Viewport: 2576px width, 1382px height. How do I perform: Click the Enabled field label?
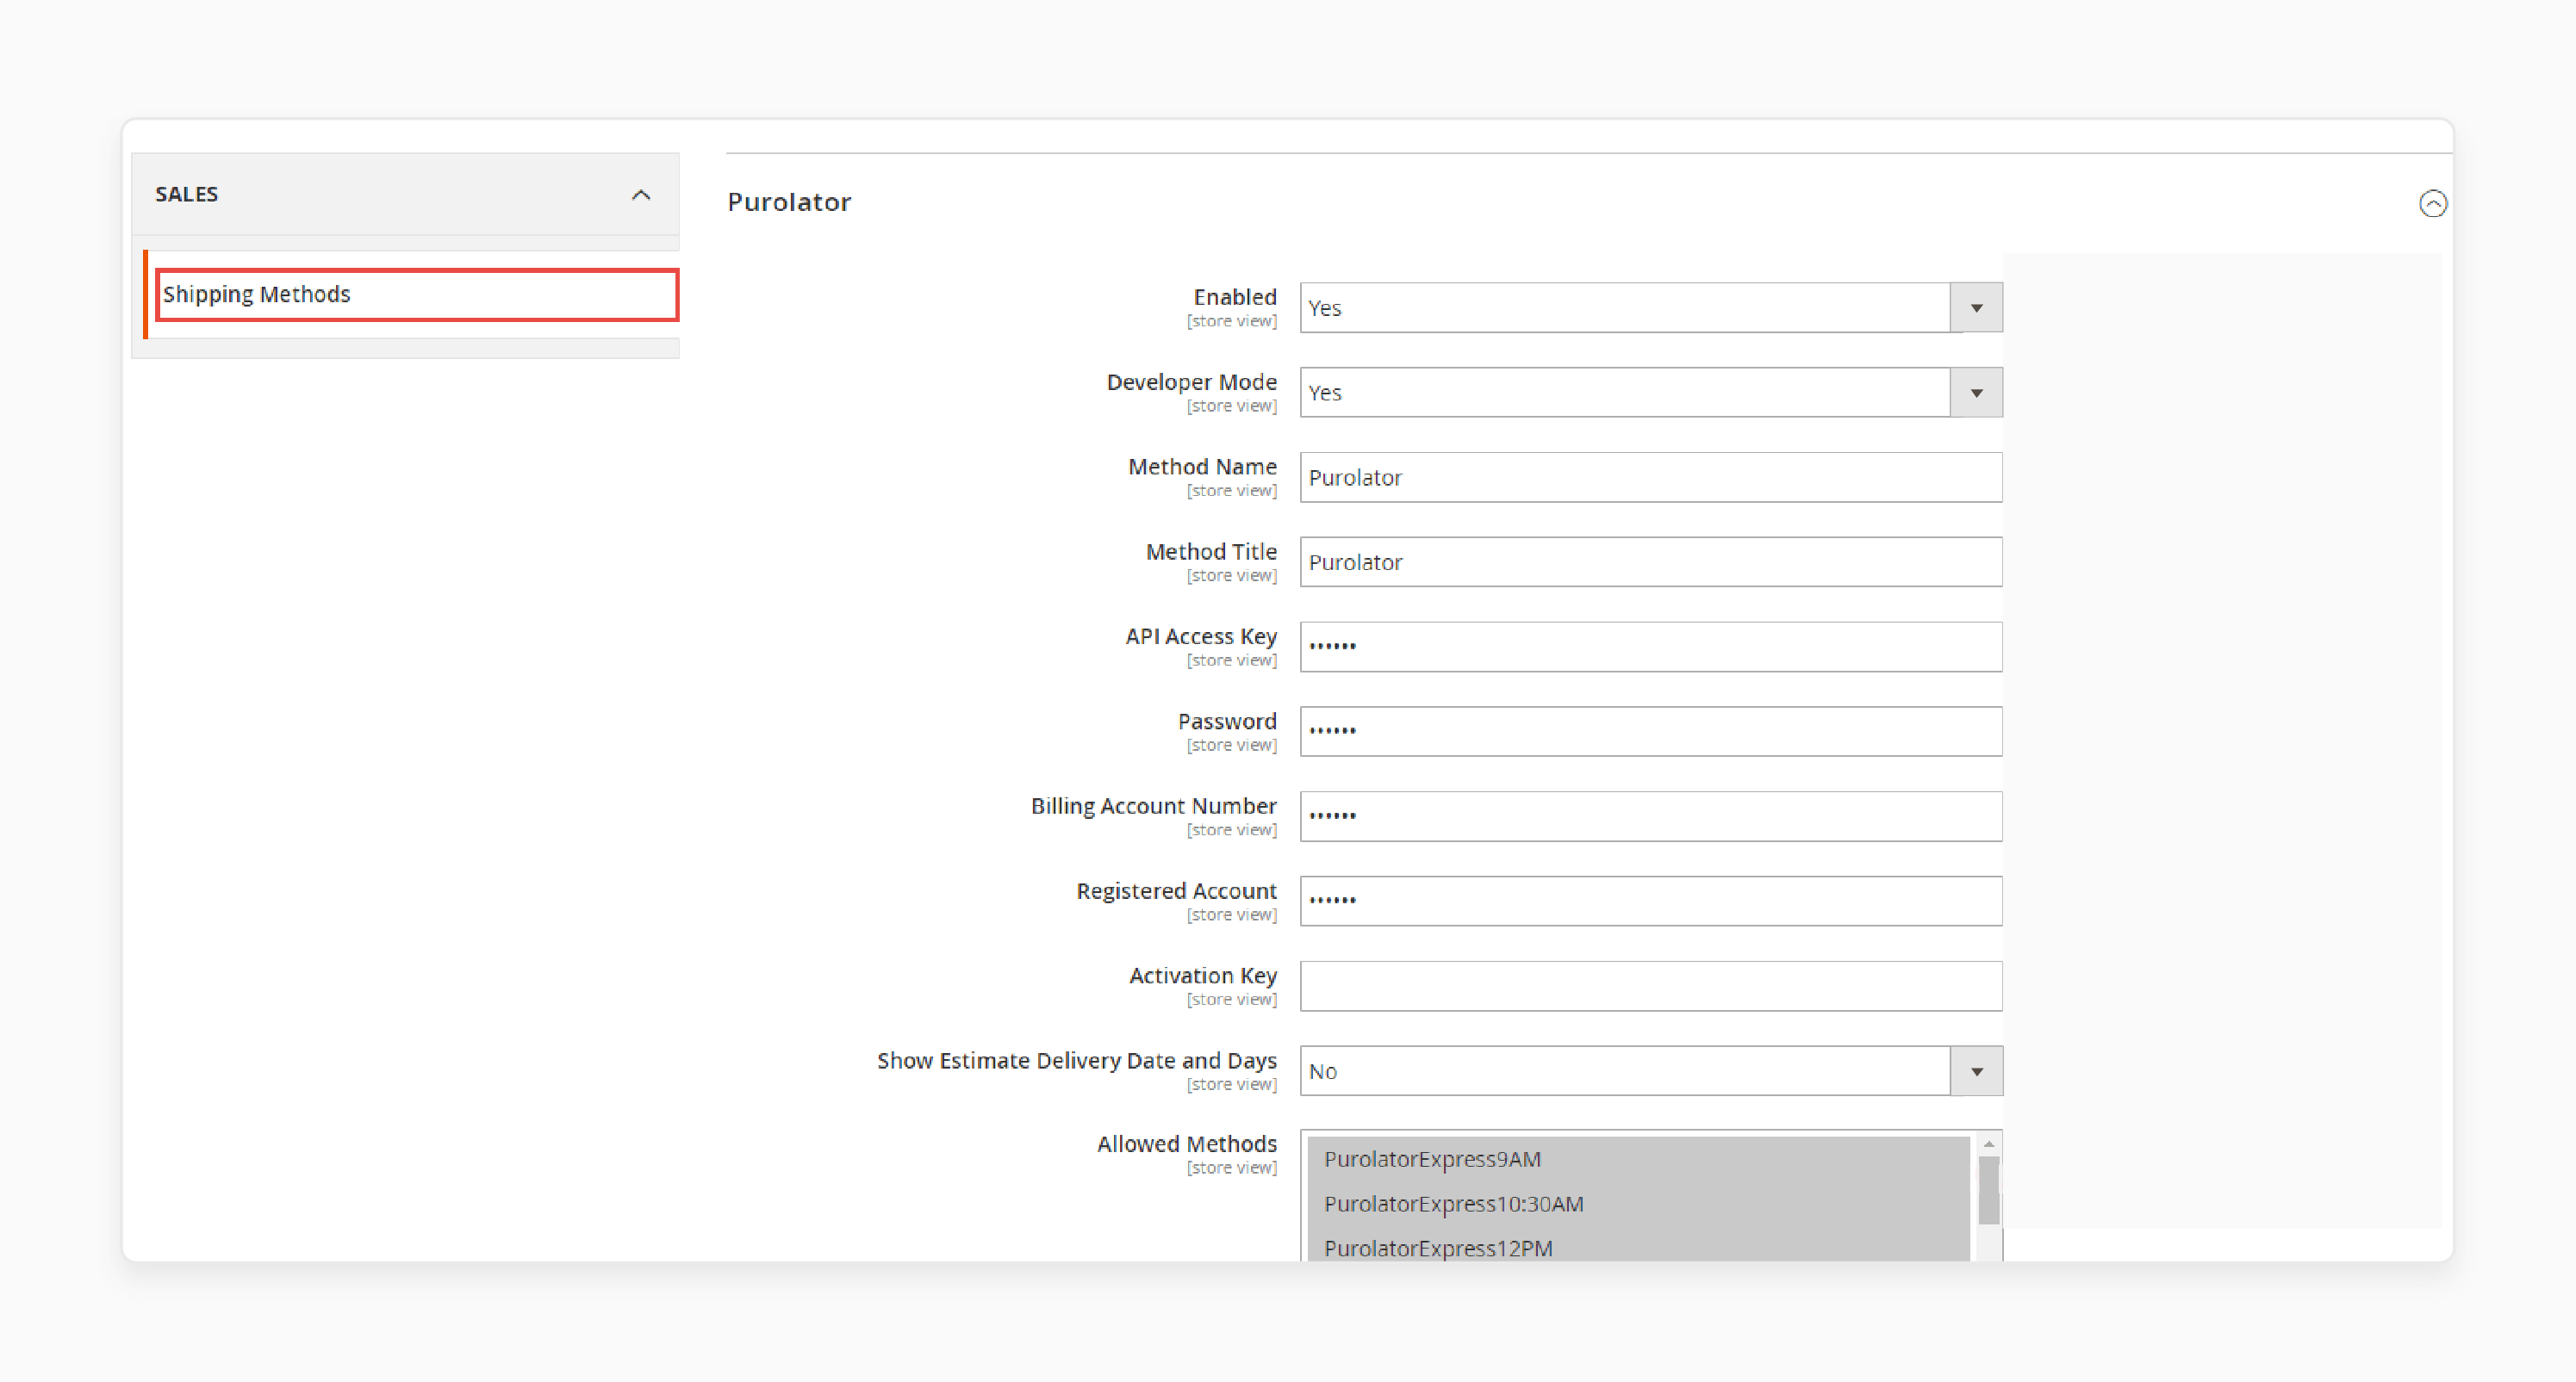click(1234, 297)
